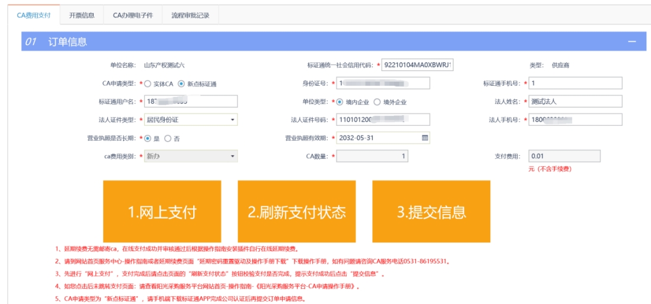Click the 3.提交信息 button

[431, 211]
